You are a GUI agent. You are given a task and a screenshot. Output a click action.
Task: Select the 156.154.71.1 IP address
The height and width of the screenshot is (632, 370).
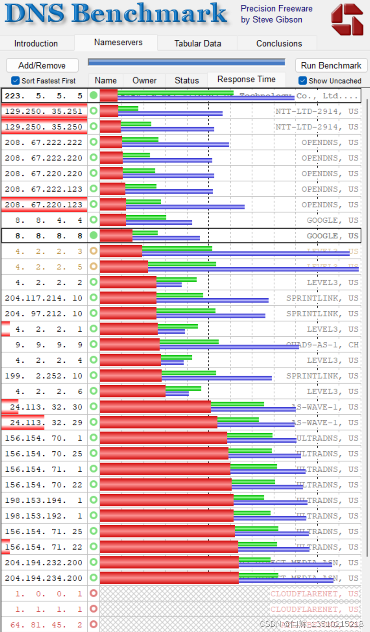(44, 469)
